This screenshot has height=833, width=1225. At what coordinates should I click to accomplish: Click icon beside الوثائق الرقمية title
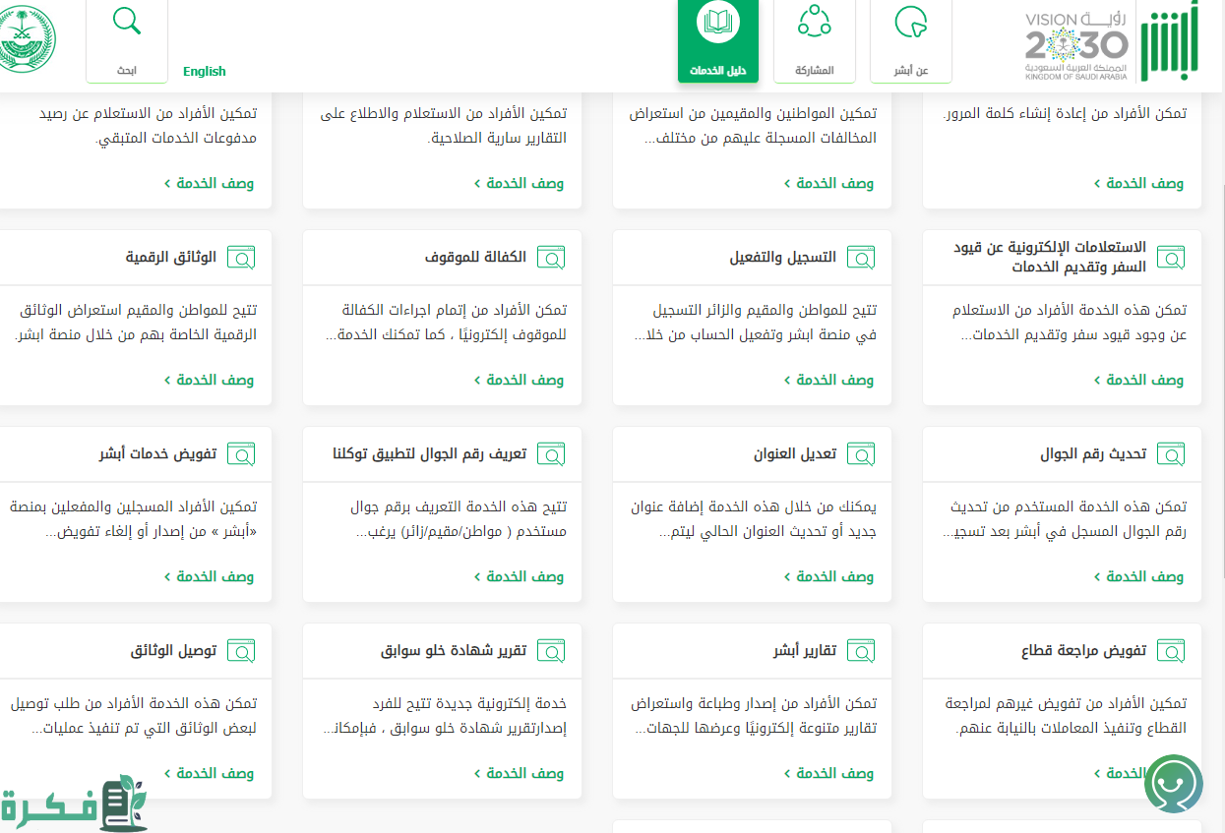point(241,258)
